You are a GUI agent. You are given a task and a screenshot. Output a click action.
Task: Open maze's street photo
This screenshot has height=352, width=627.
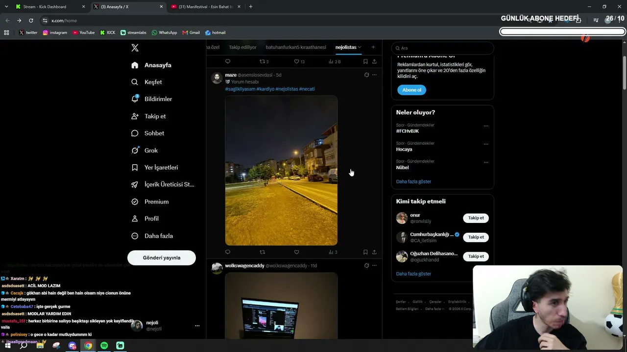pos(281,171)
